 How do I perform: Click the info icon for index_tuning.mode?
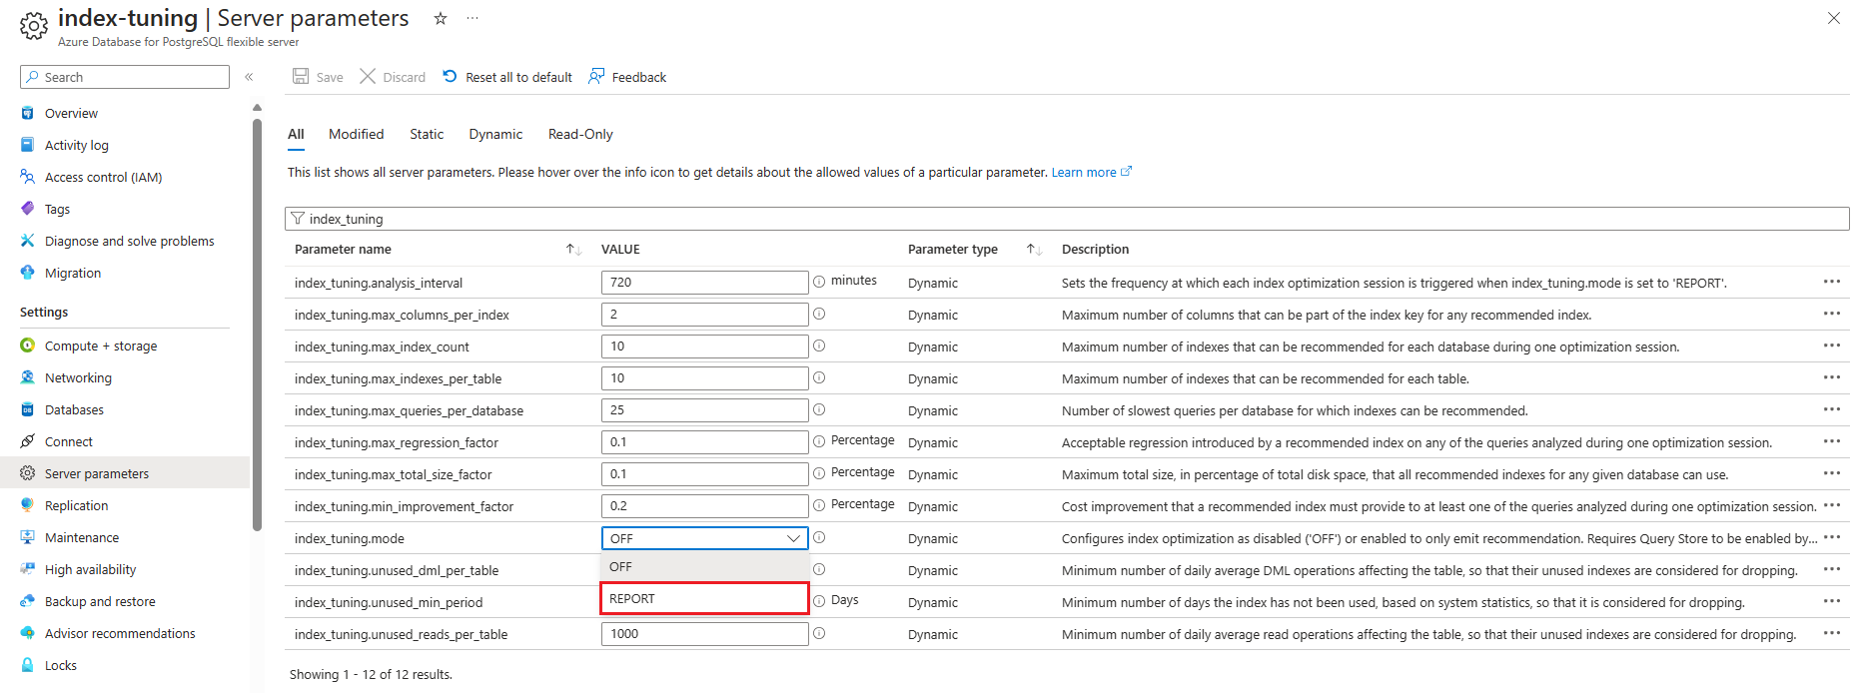819,537
